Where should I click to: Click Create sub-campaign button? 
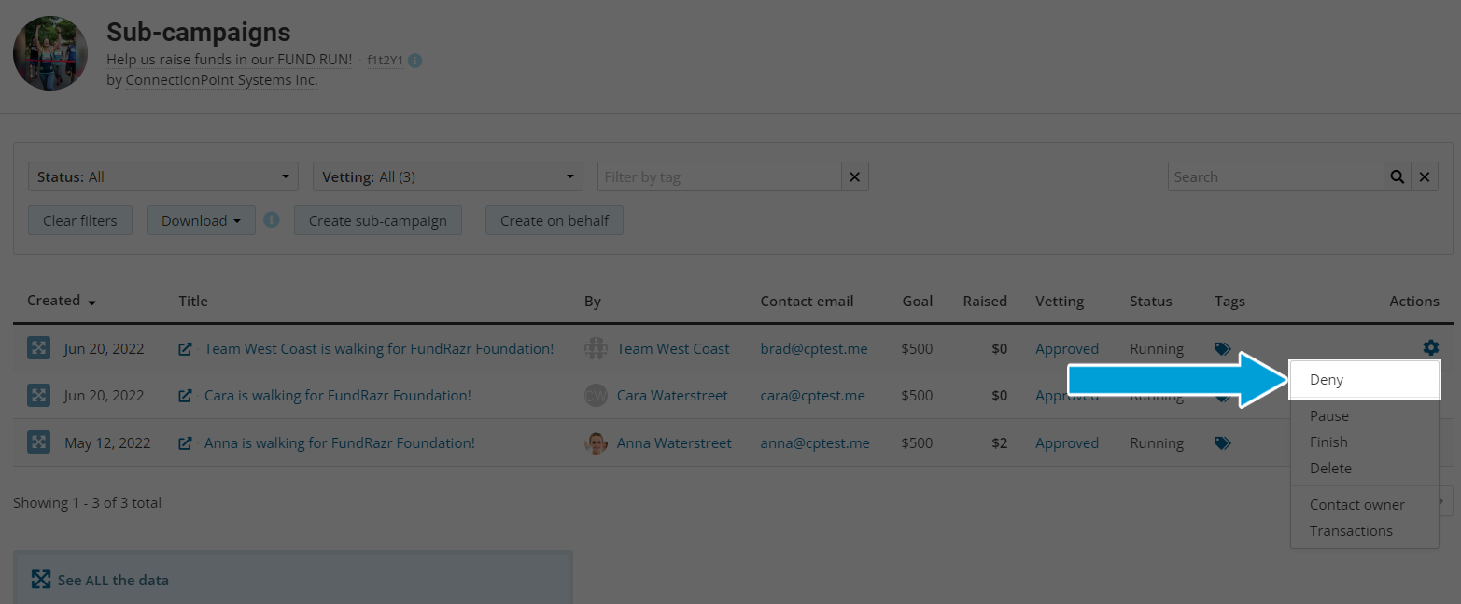click(x=378, y=221)
